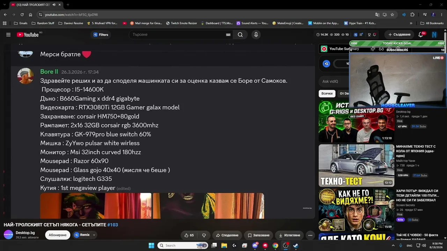447x251 pixels.
Task: Focus the YouTube search box
Action: (177, 35)
